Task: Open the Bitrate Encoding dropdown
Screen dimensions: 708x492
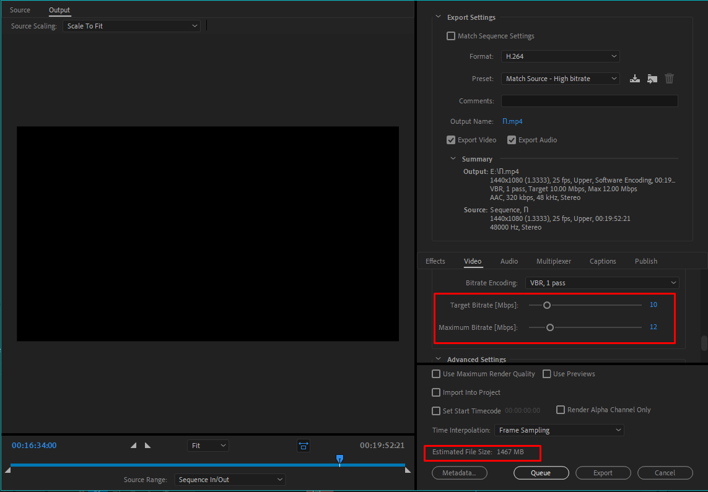Action: (x=601, y=283)
